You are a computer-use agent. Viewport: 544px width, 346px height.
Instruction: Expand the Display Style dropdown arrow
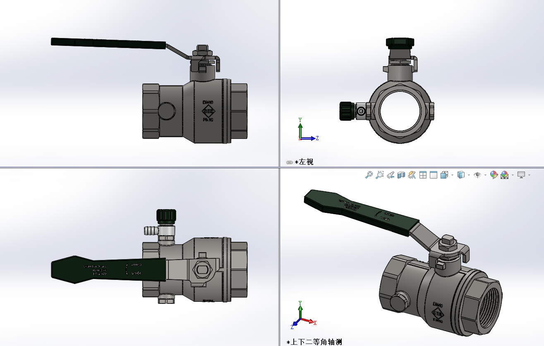pos(469,175)
